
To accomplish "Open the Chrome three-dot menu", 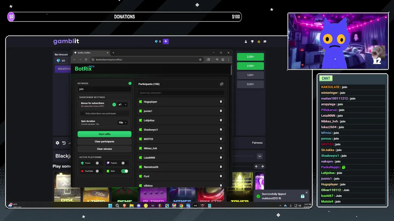I will [x=228, y=60].
